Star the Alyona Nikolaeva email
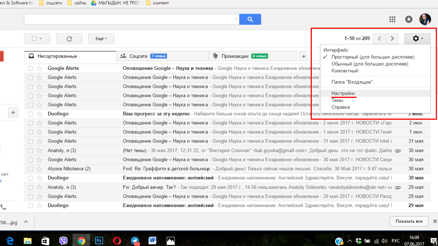438x246 pixels. [x=39, y=169]
